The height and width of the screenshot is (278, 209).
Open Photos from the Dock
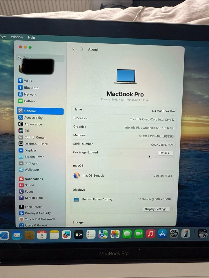coord(115,234)
